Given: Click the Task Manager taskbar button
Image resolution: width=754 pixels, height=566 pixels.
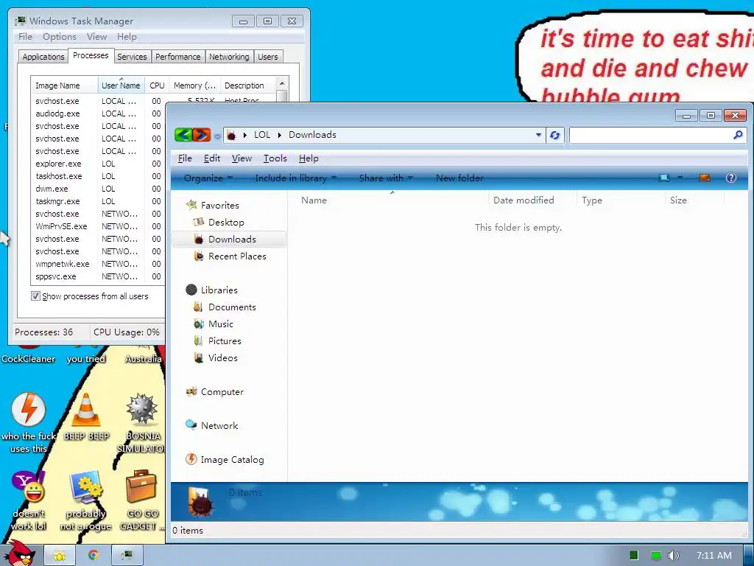Looking at the screenshot, I should [x=127, y=556].
